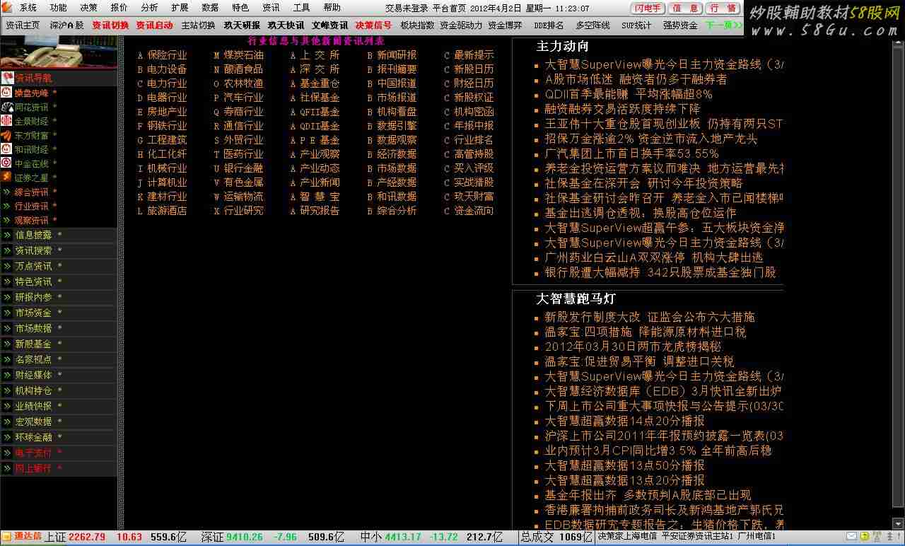The image size is (905, 546).
Task: Click the 上证 2262.79 index in status bar
Action: click(x=75, y=537)
